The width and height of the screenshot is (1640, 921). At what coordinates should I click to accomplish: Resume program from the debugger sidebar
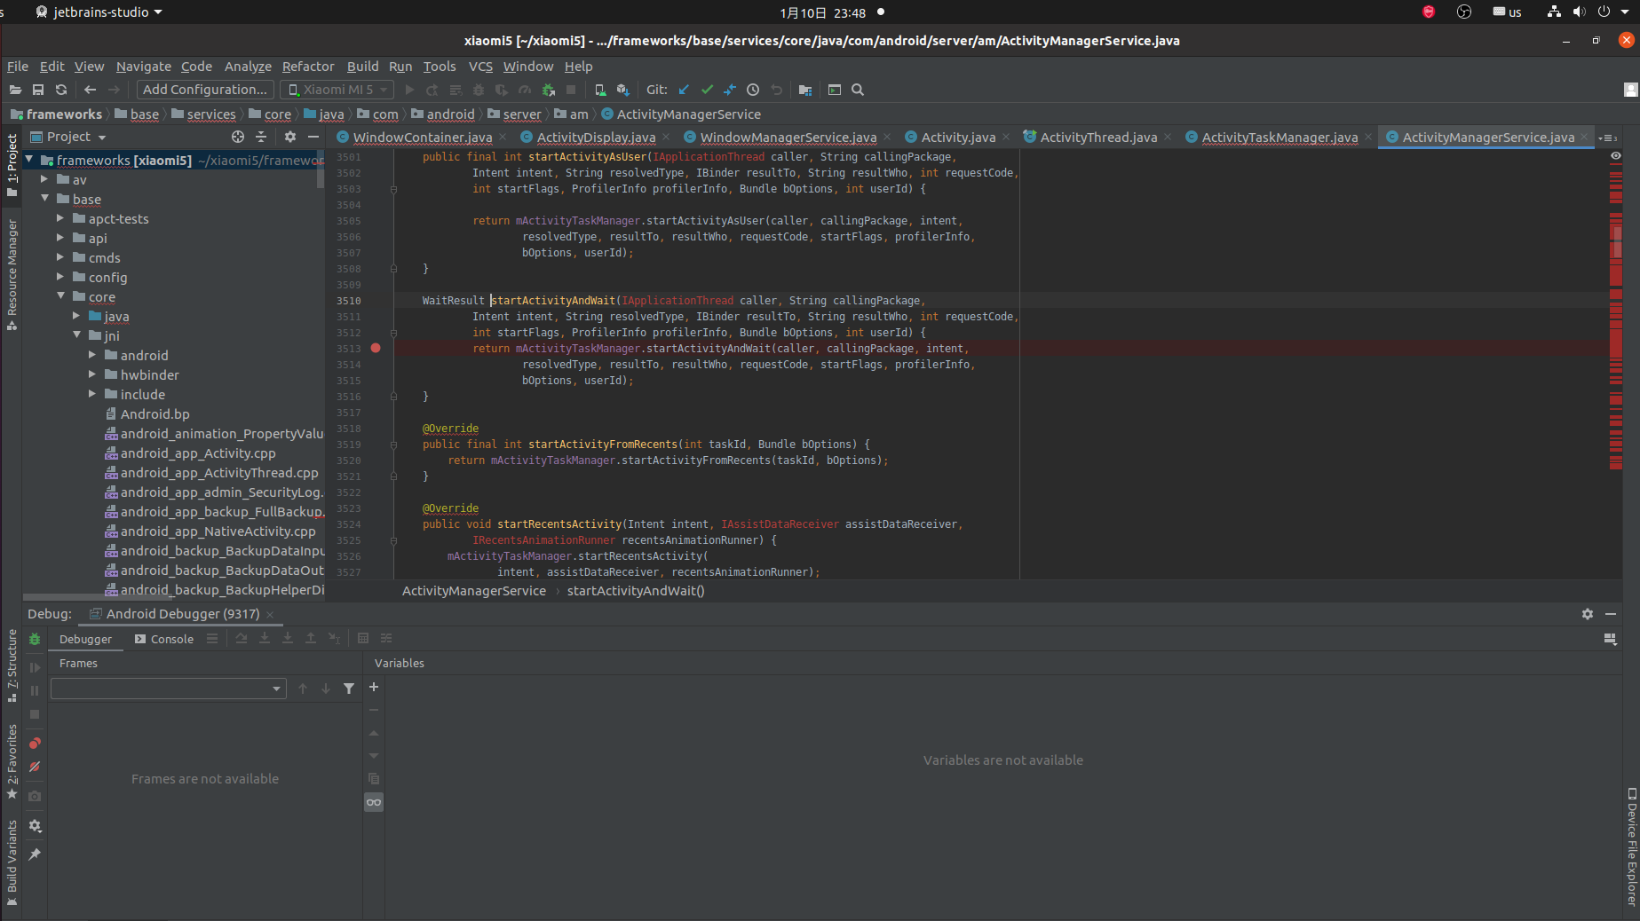click(34, 667)
